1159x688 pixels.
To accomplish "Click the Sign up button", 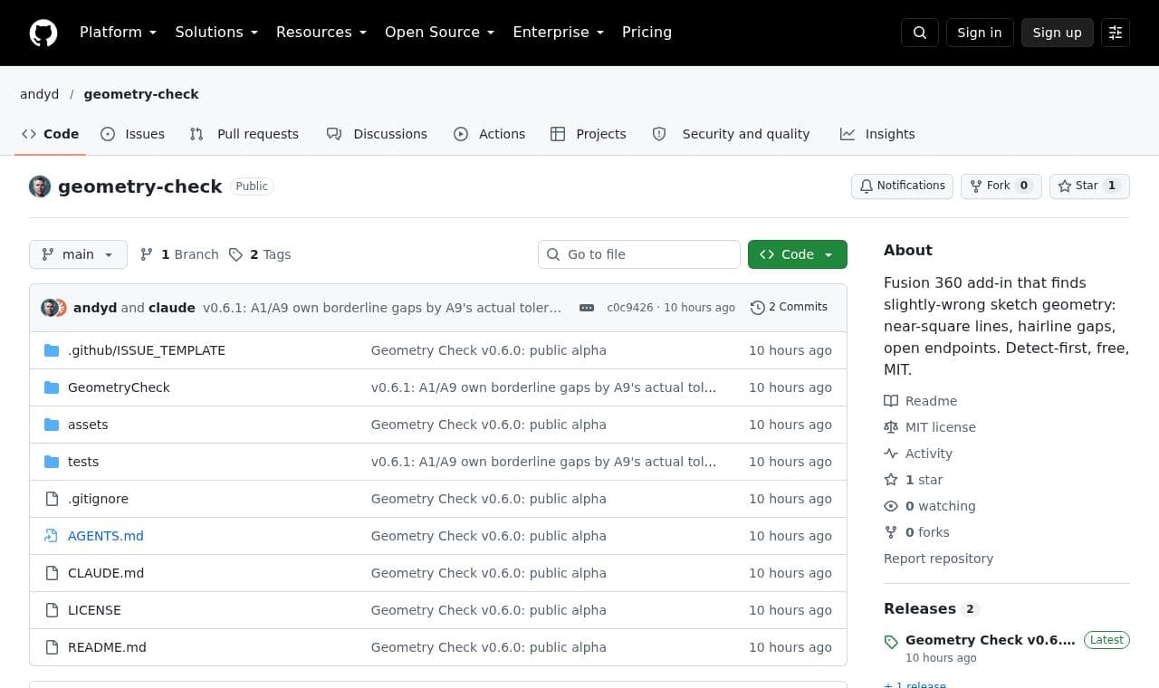I will tap(1058, 33).
